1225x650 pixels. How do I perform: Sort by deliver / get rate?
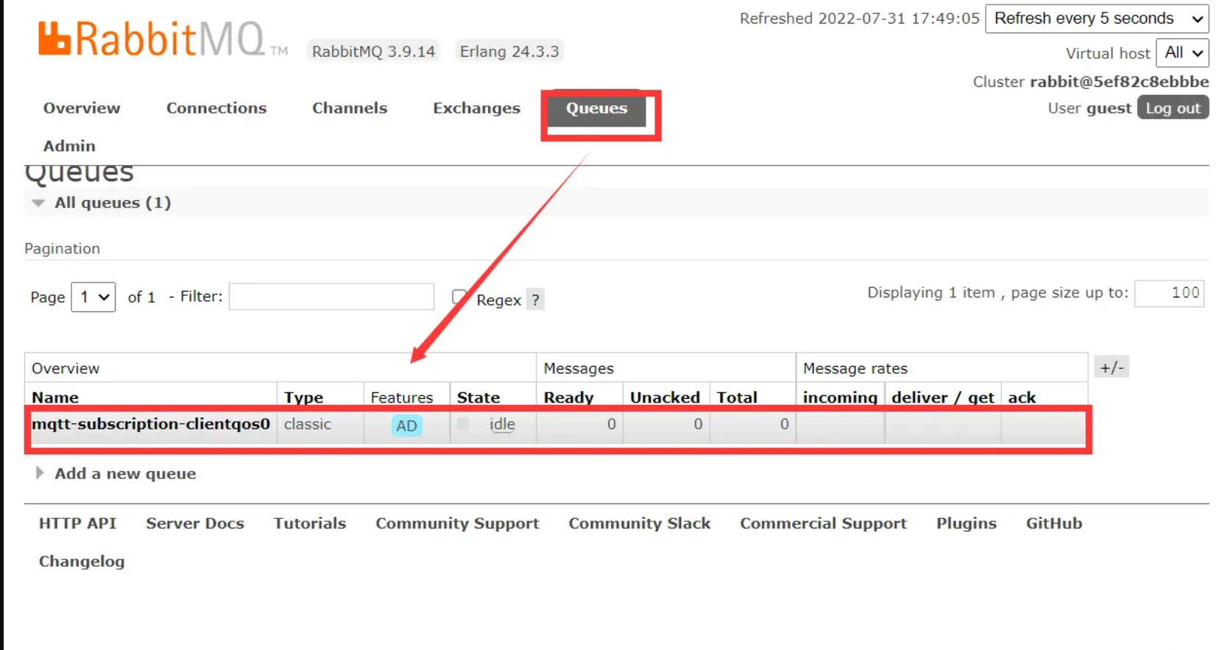point(943,397)
